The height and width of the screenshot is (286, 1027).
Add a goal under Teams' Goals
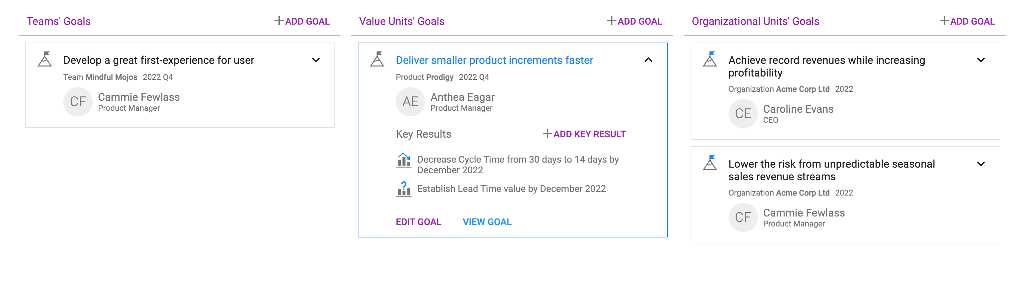[302, 21]
